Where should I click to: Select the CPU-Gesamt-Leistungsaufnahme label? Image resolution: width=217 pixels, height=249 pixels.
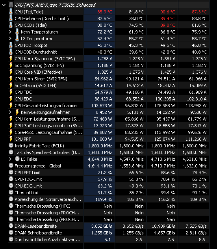[46, 106]
